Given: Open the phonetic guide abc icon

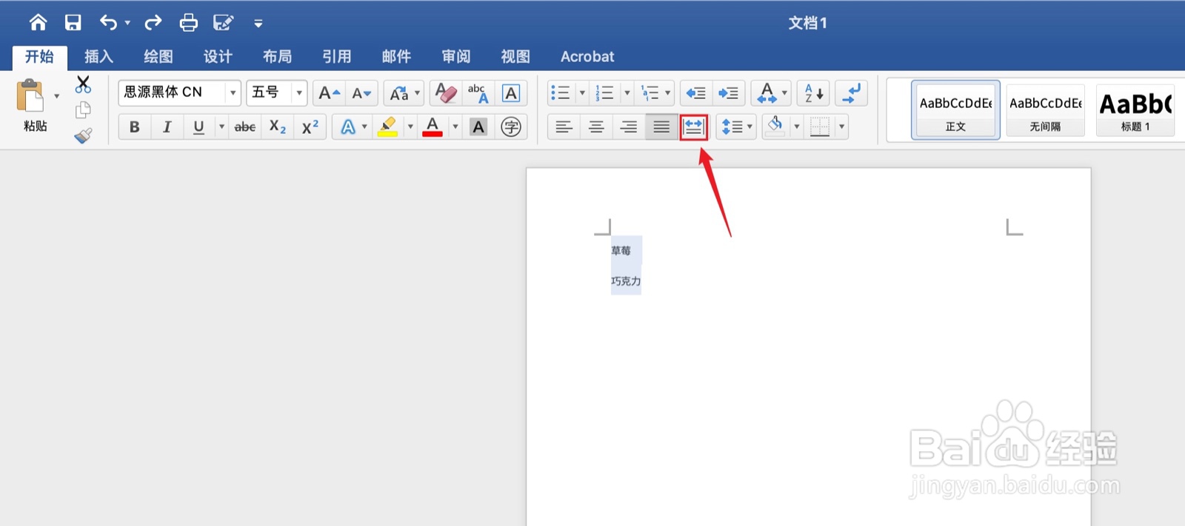Looking at the screenshot, I should [478, 93].
